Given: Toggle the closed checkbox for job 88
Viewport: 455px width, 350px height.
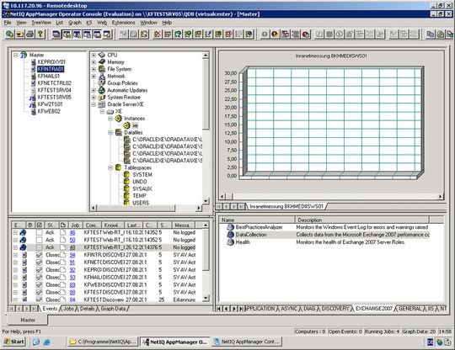Looking at the screenshot, I should click(39, 292).
